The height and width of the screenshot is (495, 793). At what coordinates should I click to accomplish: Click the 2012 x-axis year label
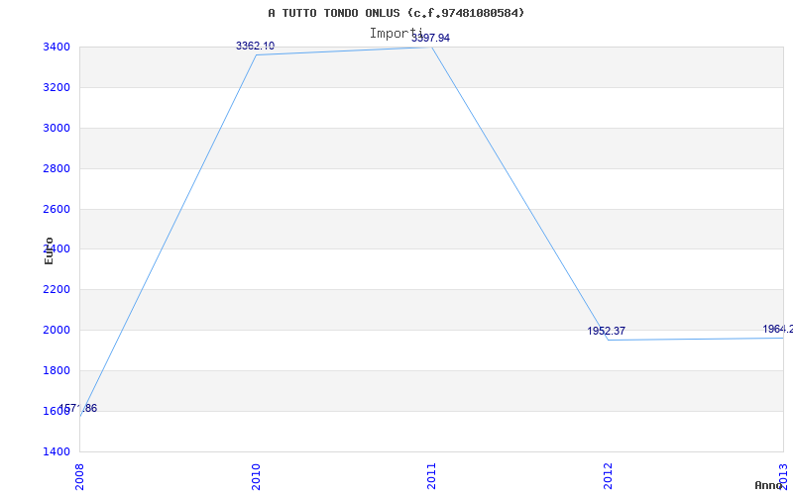[608, 476]
